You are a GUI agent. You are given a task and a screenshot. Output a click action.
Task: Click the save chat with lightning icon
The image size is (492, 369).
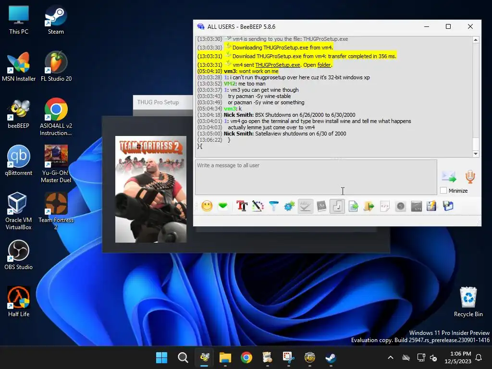[432, 206]
